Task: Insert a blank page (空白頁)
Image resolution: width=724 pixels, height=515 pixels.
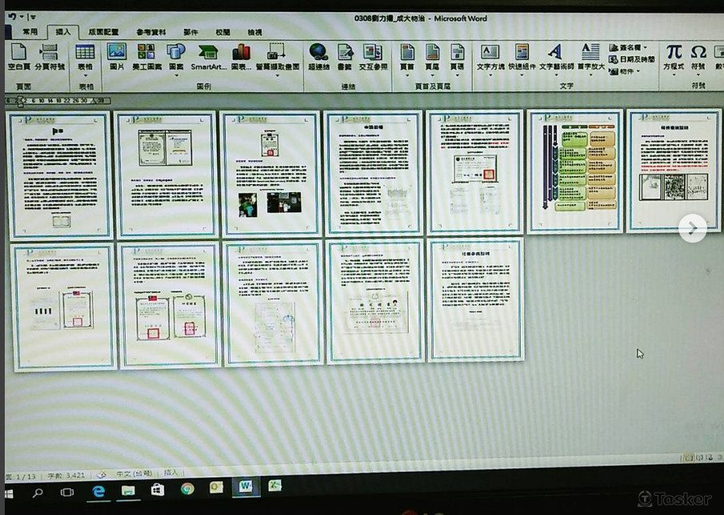Action: (18, 57)
